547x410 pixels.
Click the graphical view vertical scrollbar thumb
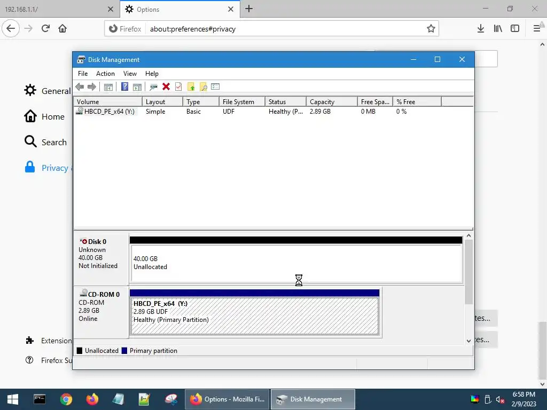pos(469,272)
